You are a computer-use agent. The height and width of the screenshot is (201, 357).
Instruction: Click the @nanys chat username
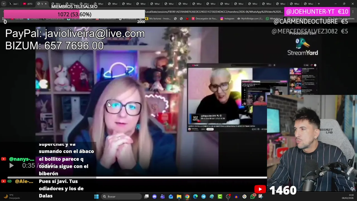(21, 159)
